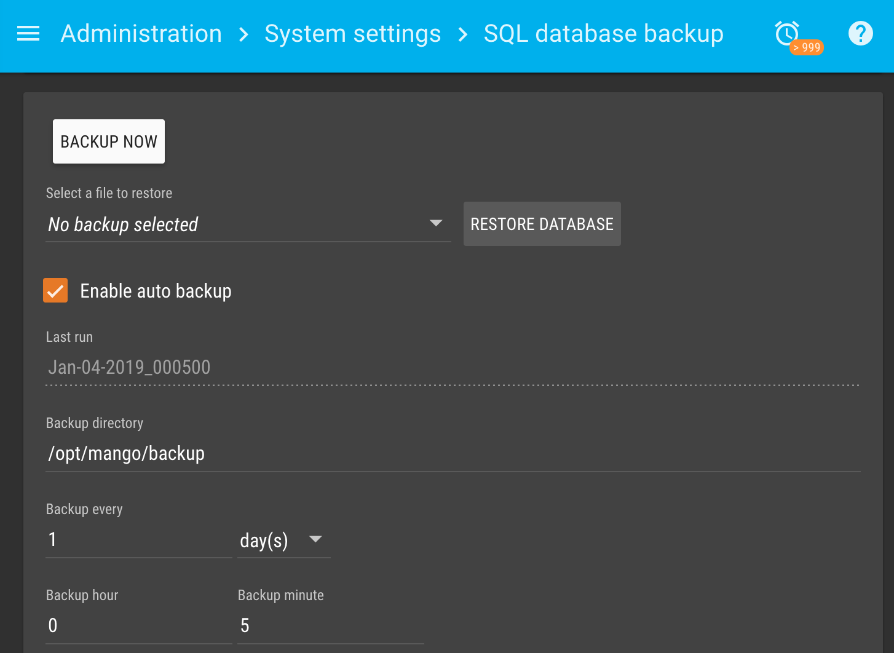Go to Administration breadcrumb
894x653 pixels.
click(141, 34)
